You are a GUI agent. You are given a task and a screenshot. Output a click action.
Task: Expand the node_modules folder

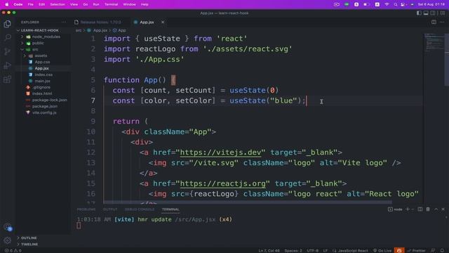click(43, 37)
